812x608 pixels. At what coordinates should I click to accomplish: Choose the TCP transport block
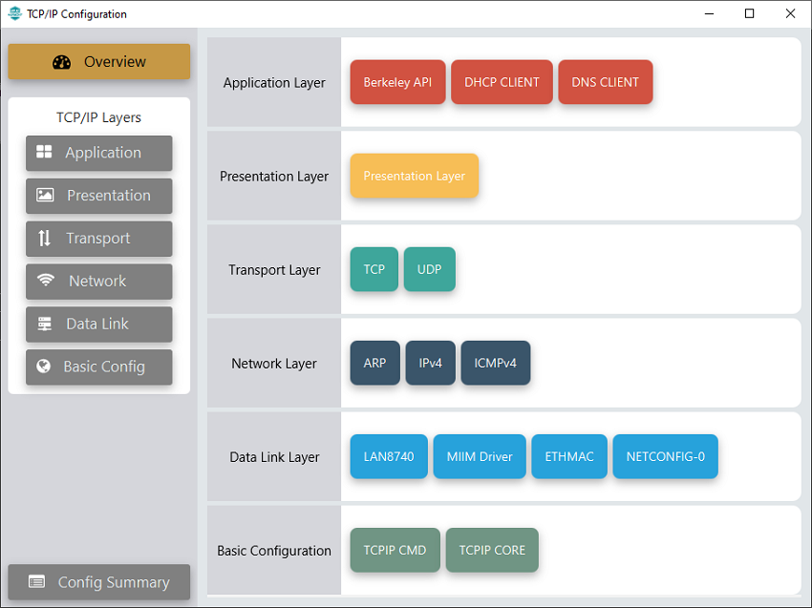click(x=374, y=269)
